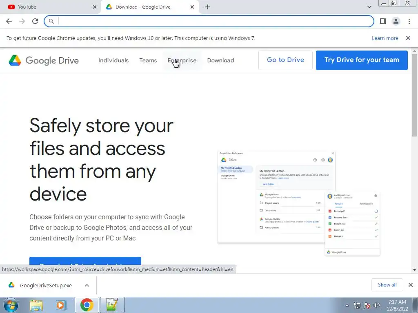The width and height of the screenshot is (418, 313).
Task: Switch to the YouTube tab
Action: click(x=50, y=7)
